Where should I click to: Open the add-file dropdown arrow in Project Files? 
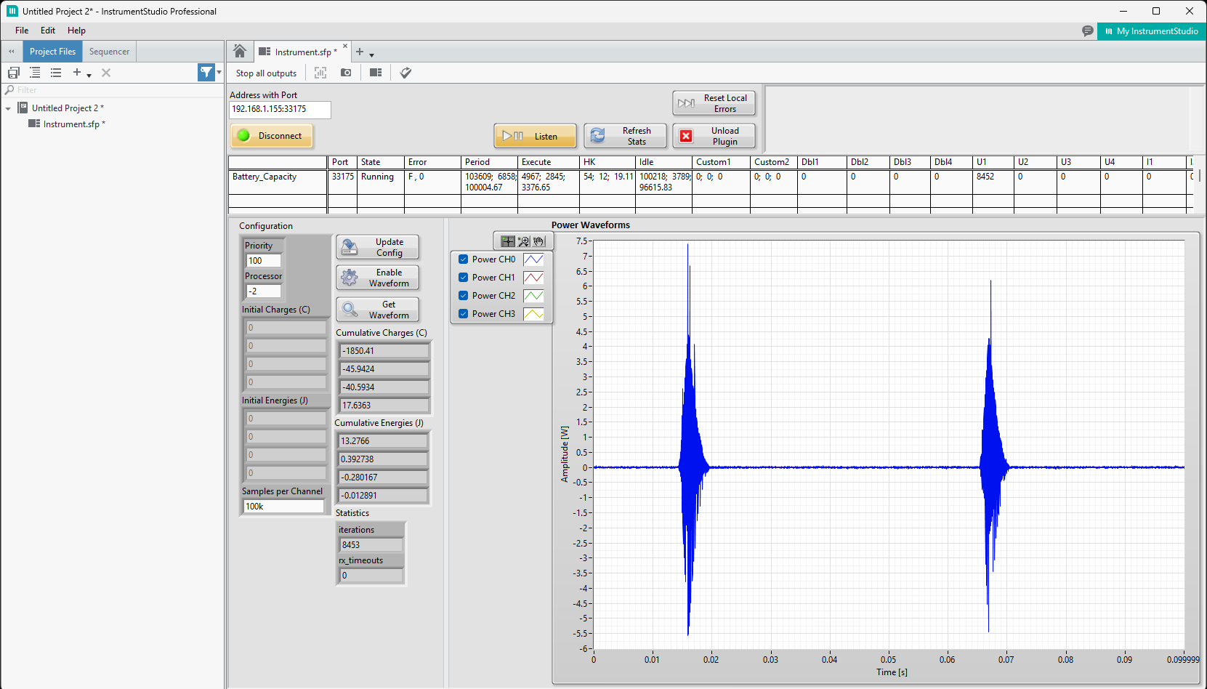(89, 75)
